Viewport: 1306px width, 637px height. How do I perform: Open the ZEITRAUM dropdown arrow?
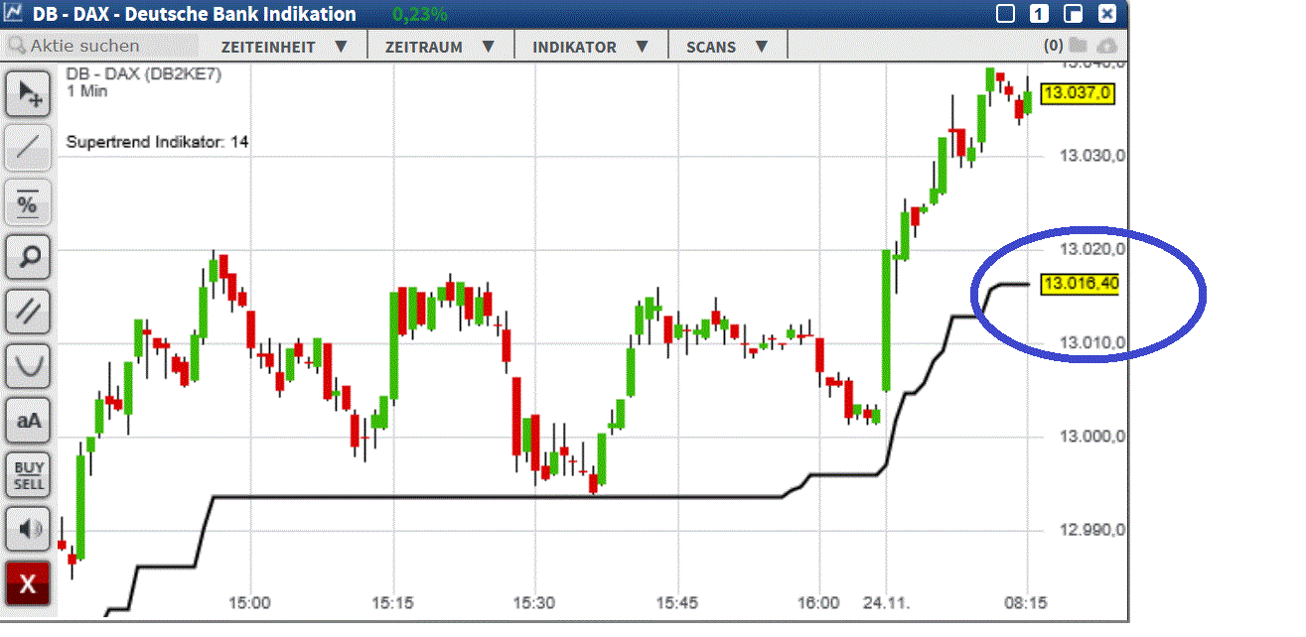click(x=488, y=45)
